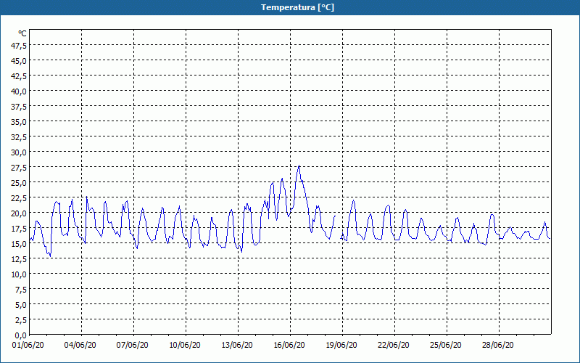Select the 25/06/20 date label
580x363 pixels.
pos(446,346)
